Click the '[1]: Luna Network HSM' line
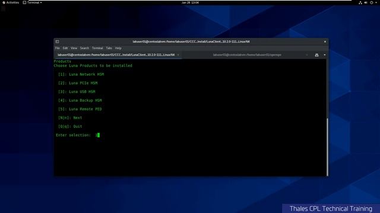The image size is (380, 213). click(81, 75)
